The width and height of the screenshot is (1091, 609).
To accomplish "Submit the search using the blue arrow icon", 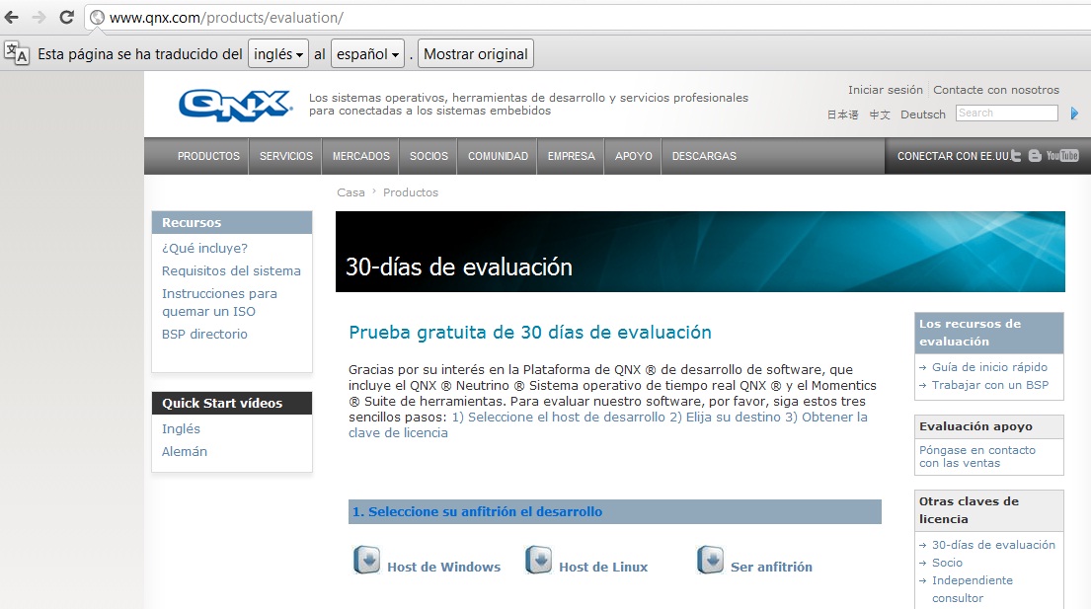I will (1074, 114).
